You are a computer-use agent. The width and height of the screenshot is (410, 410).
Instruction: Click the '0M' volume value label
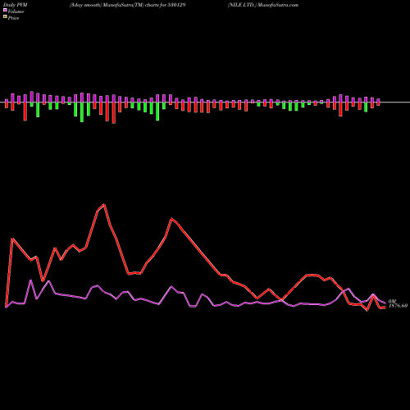pyautogui.click(x=392, y=301)
